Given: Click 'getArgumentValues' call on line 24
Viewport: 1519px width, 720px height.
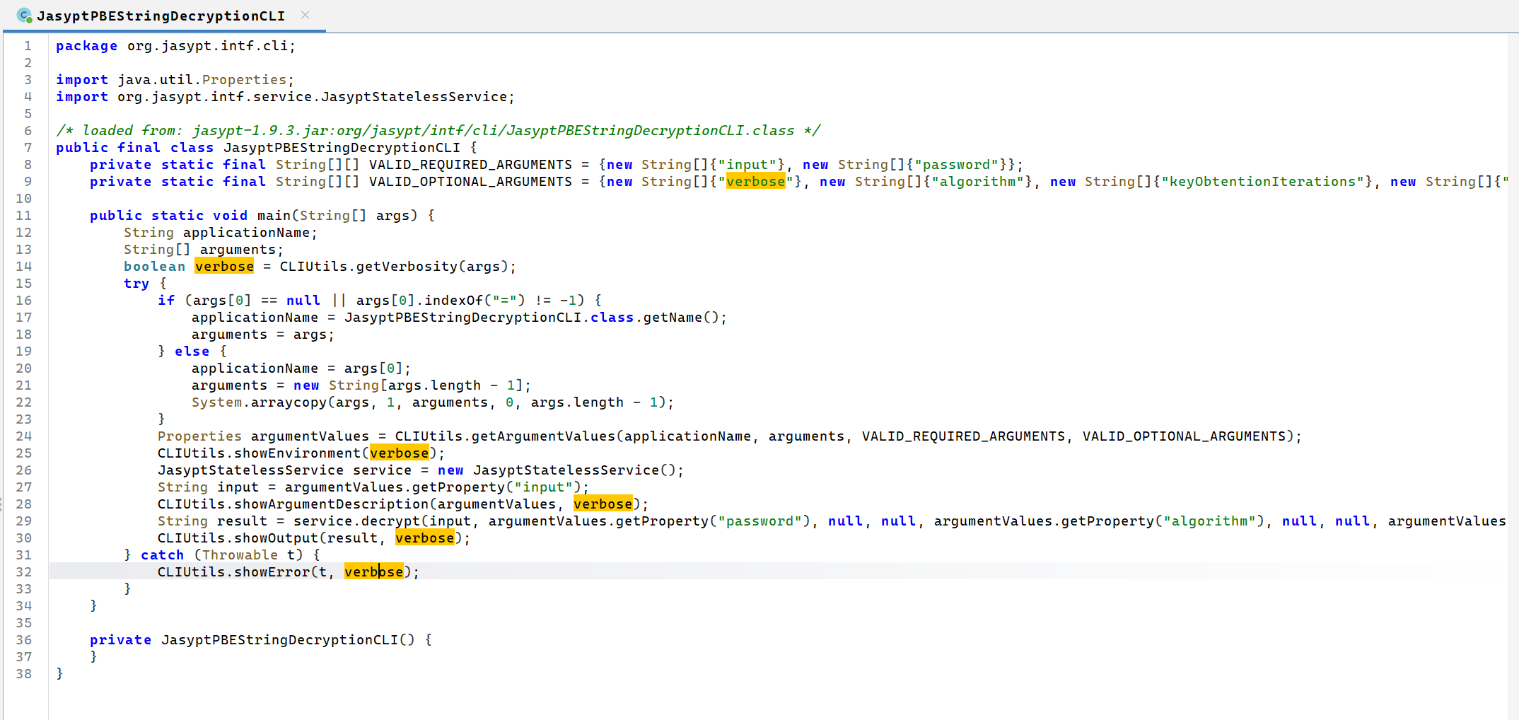Looking at the screenshot, I should coord(544,436).
